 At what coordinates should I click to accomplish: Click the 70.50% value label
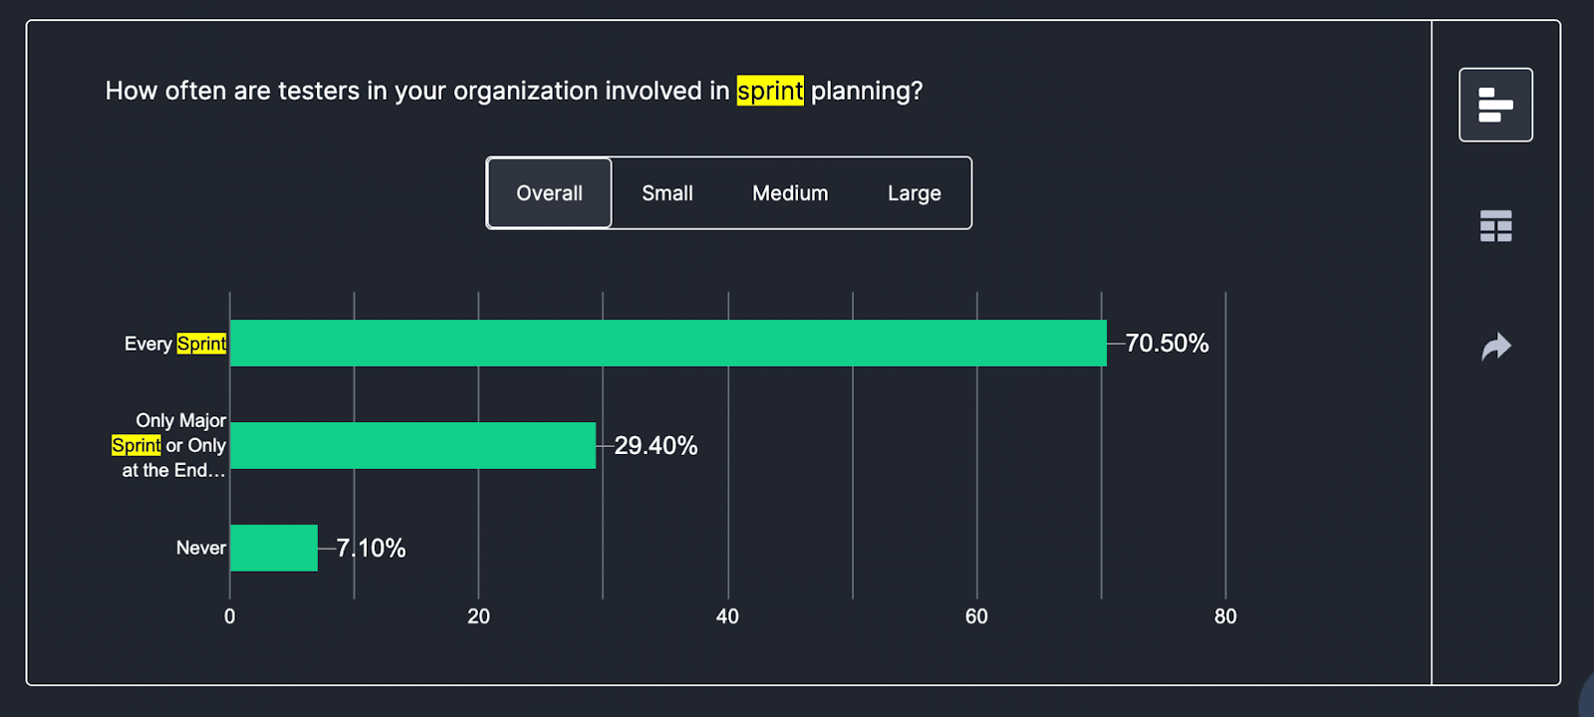coord(1166,343)
